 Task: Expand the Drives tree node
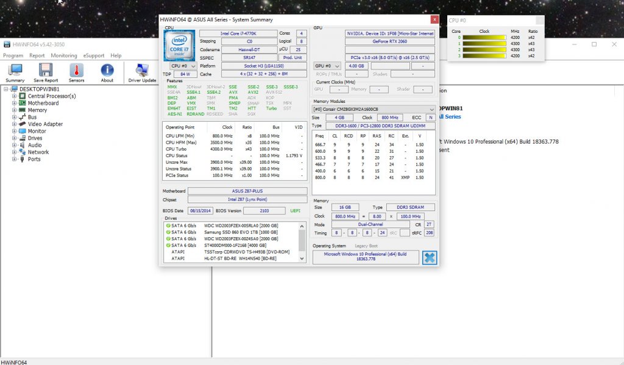(x=14, y=138)
